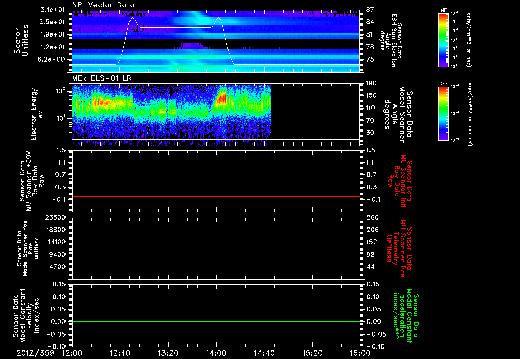Screen dimensions: 520x359
Task: Select the Sector Unitless axis label
Action: 20,40
